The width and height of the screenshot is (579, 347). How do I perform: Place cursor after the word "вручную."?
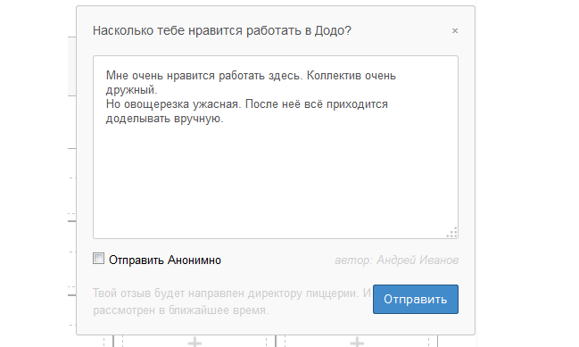[225, 119]
